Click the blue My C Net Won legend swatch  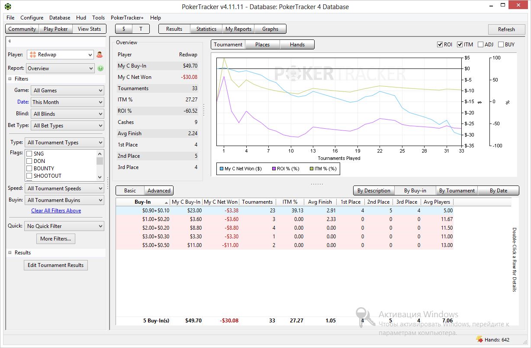[x=222, y=169]
